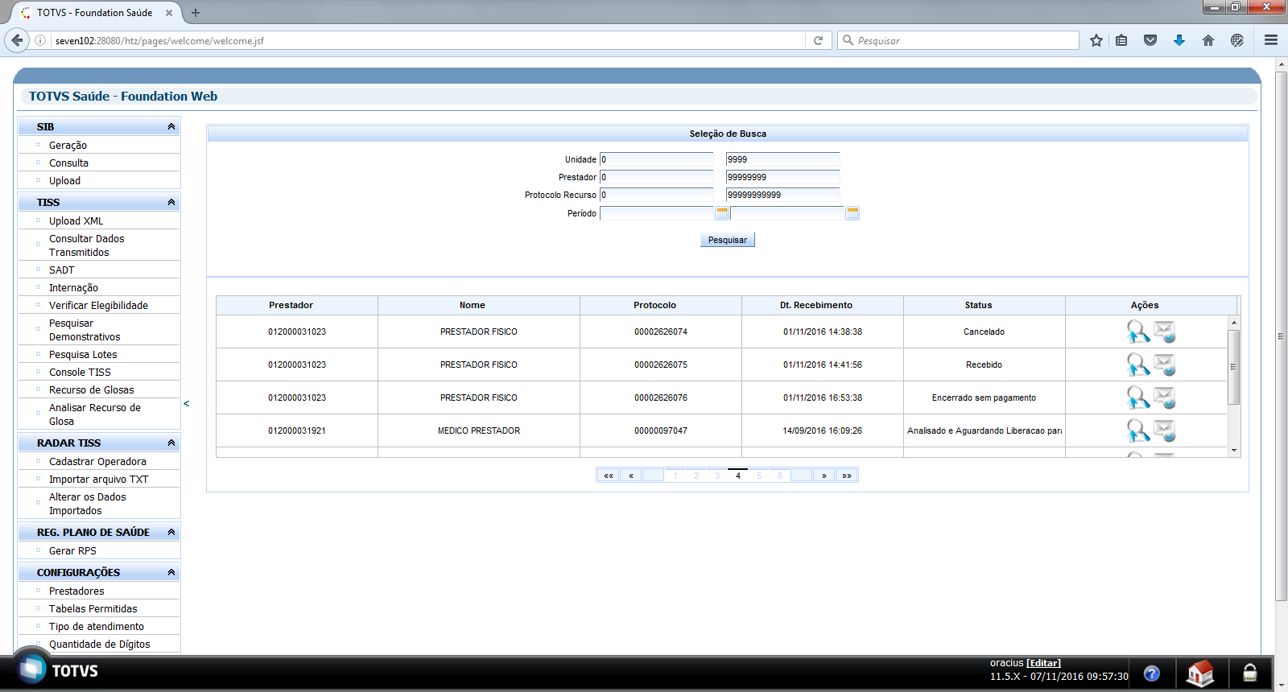Screen dimensions: 1288x692
Task: Collapse the REG. PLANO DE SAÚDE section
Action: click(171, 532)
